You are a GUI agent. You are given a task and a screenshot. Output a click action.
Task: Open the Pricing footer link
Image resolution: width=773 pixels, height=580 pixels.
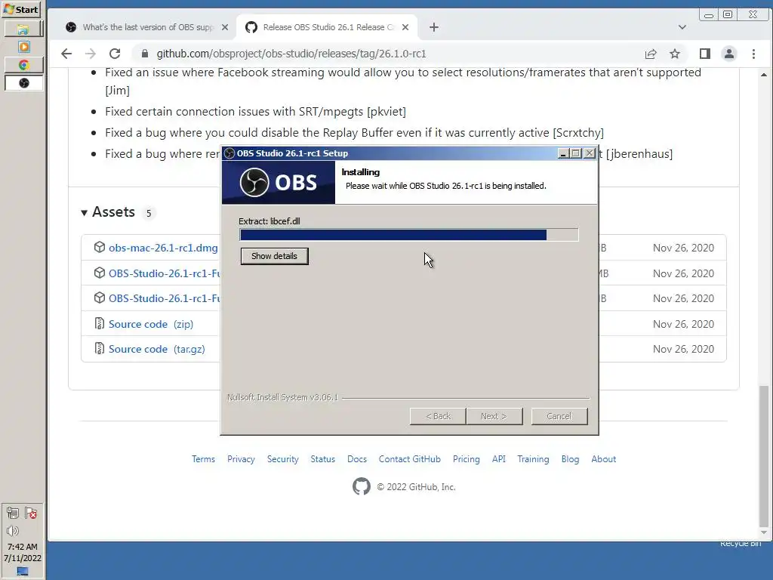(x=467, y=459)
